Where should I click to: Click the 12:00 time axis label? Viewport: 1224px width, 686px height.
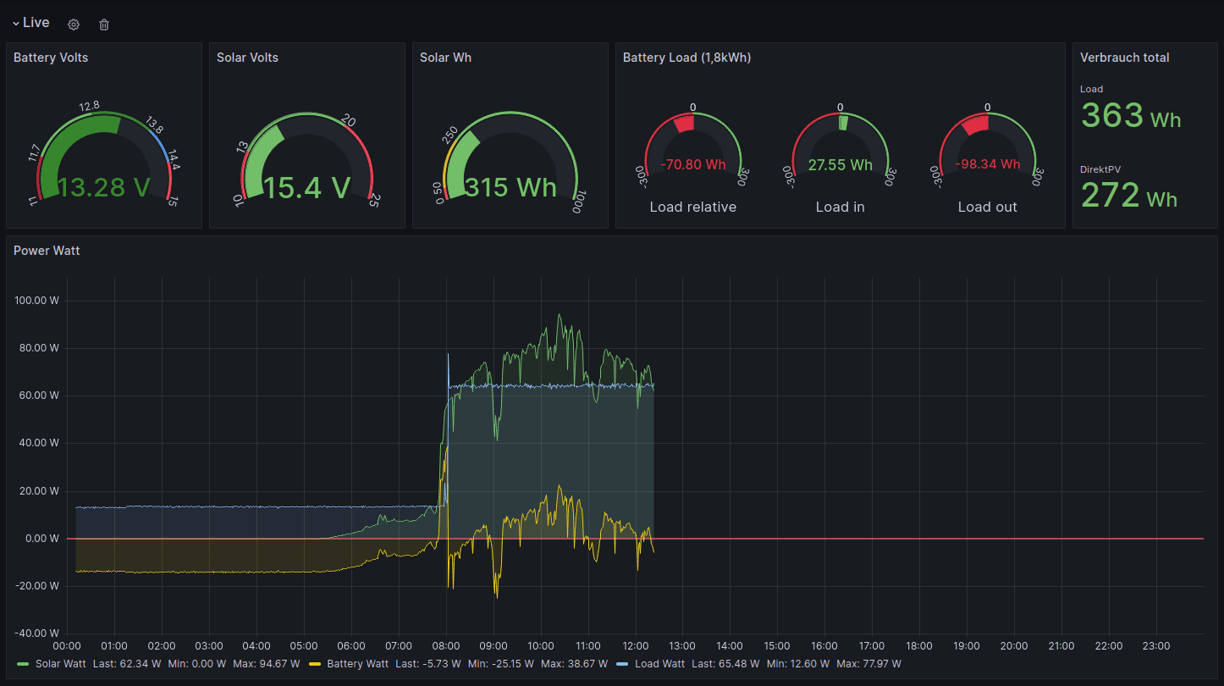(635, 646)
